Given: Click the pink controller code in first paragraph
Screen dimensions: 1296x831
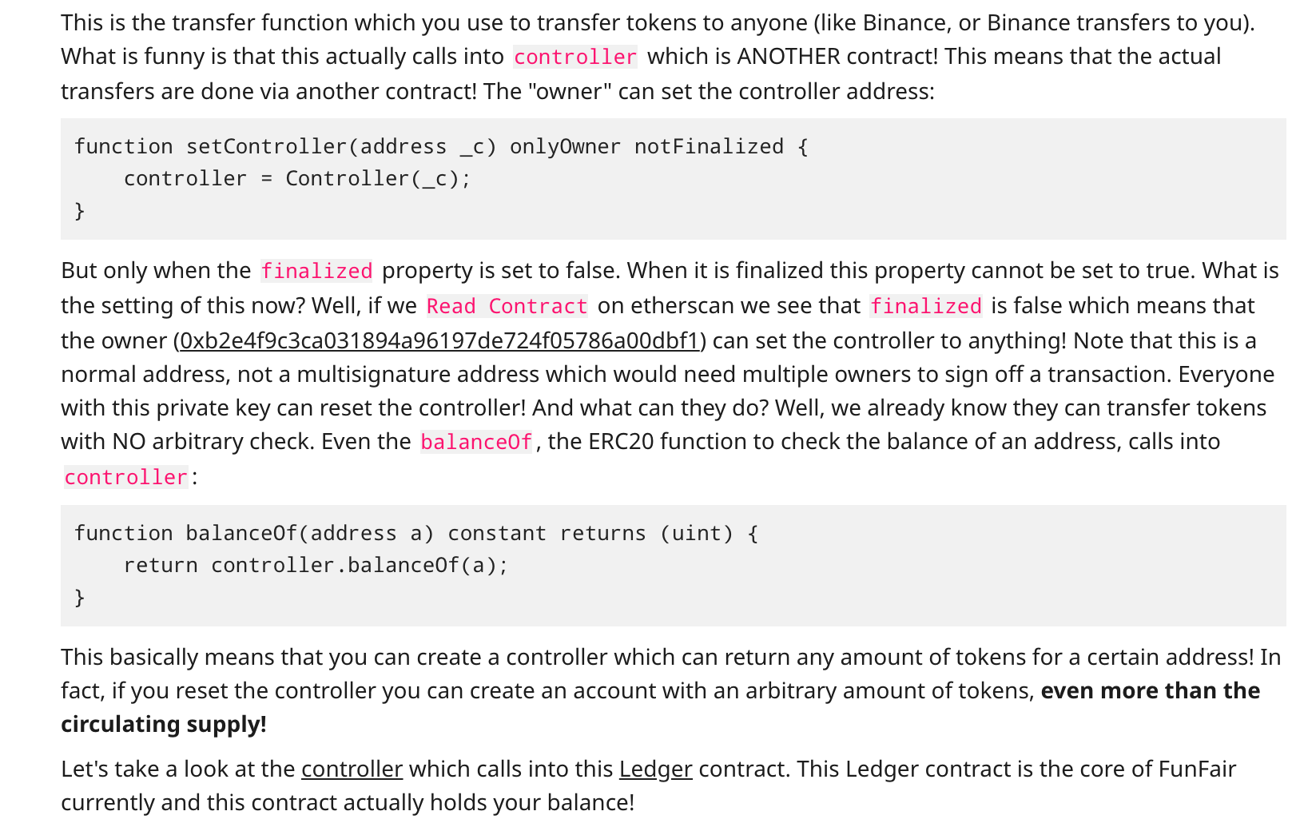Looking at the screenshot, I should coord(574,57).
